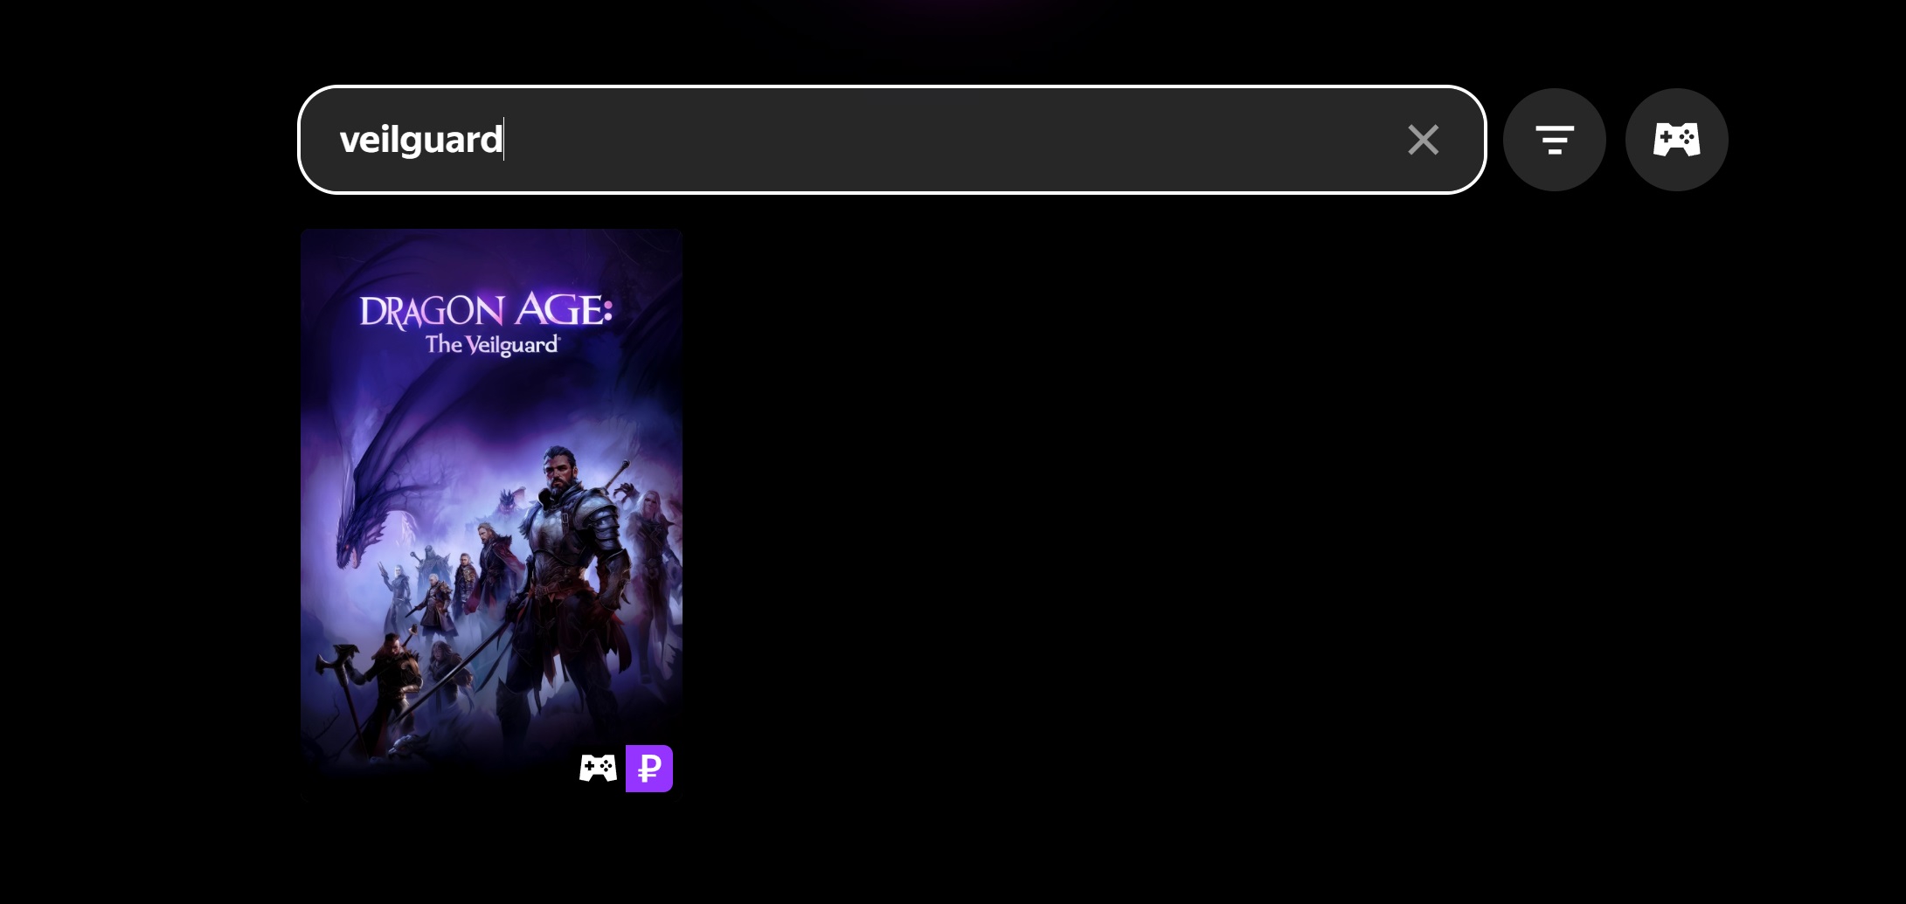The width and height of the screenshot is (1906, 904).
Task: Click the gamepad badge on Dragon Age card
Action: [599, 769]
